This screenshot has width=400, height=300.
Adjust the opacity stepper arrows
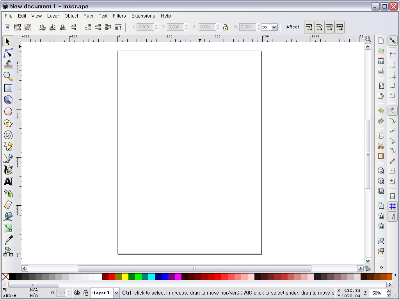(x=68, y=293)
